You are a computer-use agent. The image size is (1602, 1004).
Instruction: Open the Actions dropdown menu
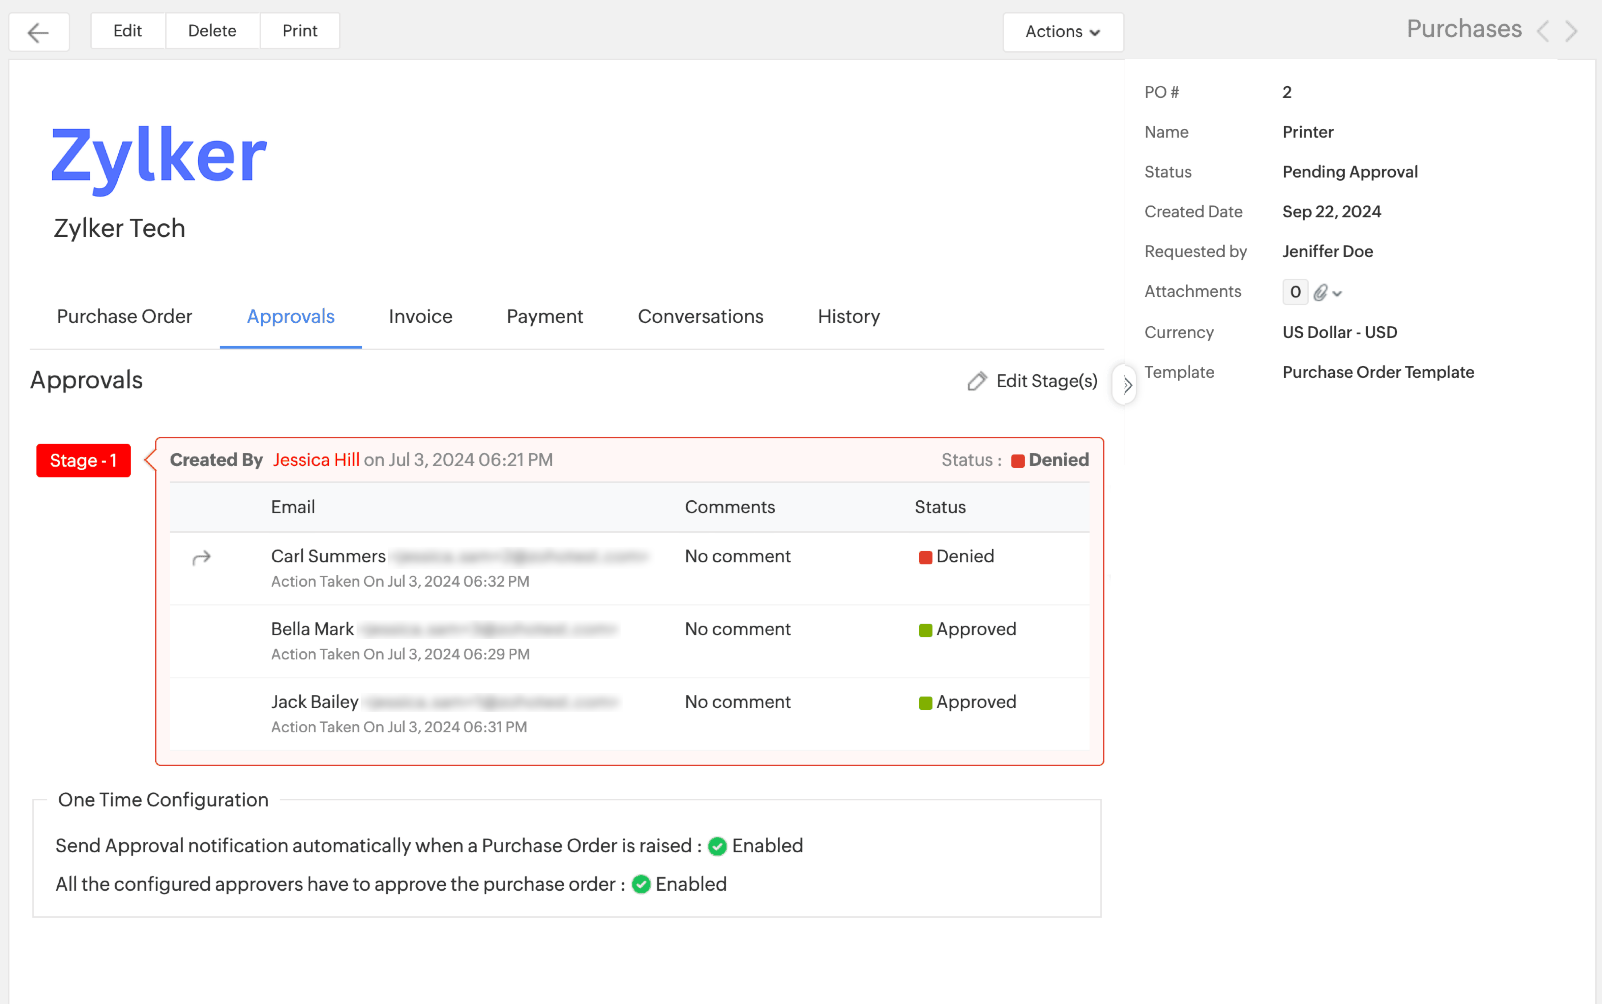pyautogui.click(x=1062, y=32)
